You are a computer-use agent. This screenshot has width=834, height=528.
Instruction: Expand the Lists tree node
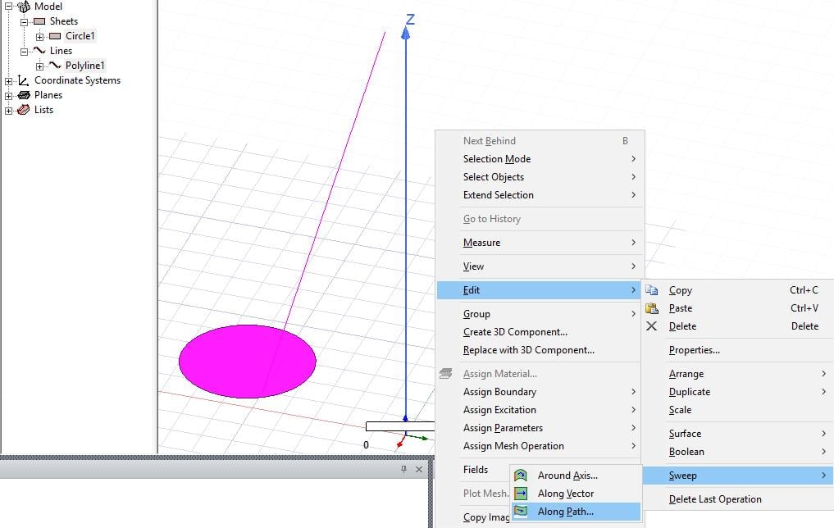tap(8, 112)
